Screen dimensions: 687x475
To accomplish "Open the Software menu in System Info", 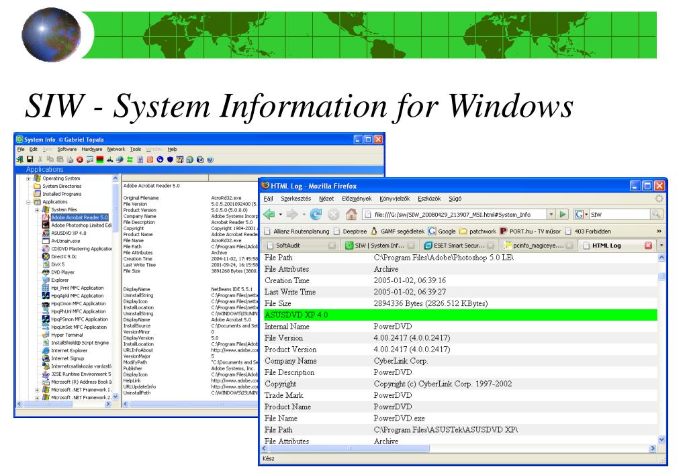I will 66,150.
